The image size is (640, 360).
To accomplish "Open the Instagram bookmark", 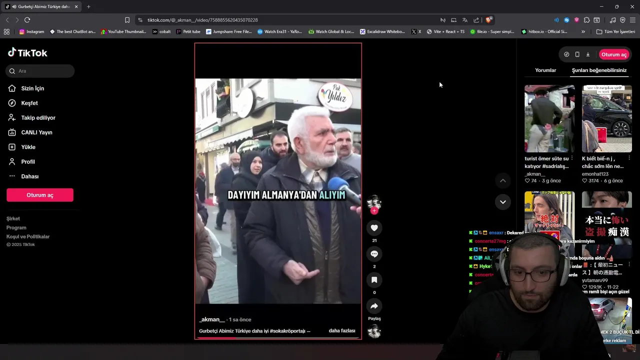I will 31,31.
